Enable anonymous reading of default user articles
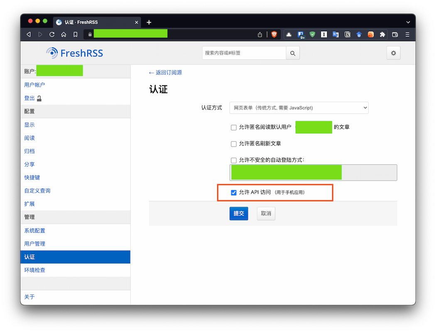 [x=234, y=127]
